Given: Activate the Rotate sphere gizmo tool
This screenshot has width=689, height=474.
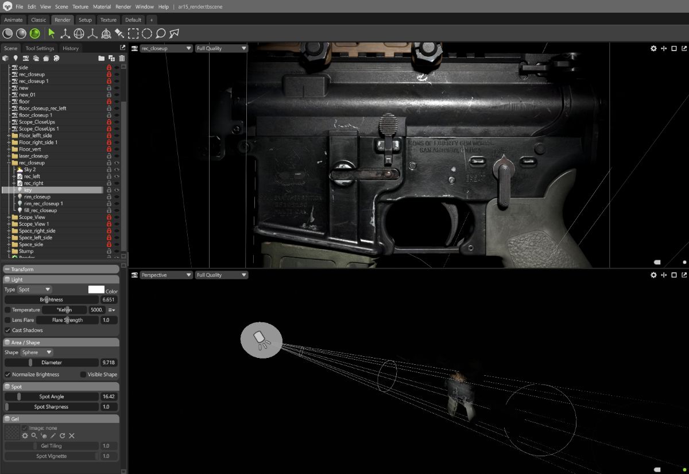Looking at the screenshot, I should pos(79,33).
